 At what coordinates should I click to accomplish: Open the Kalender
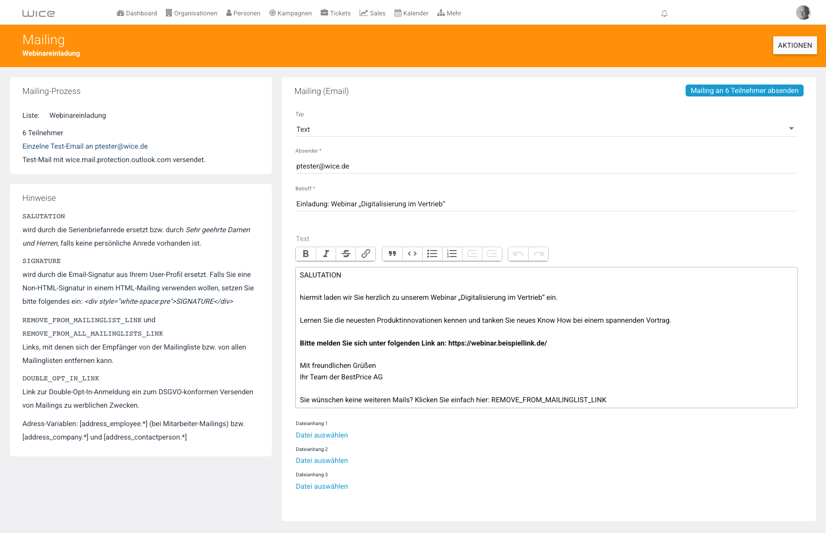(411, 13)
